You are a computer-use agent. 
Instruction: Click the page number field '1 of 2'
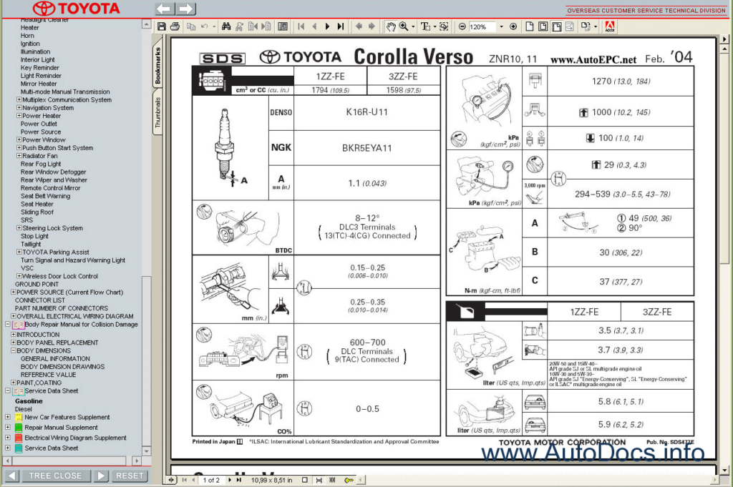click(x=211, y=480)
